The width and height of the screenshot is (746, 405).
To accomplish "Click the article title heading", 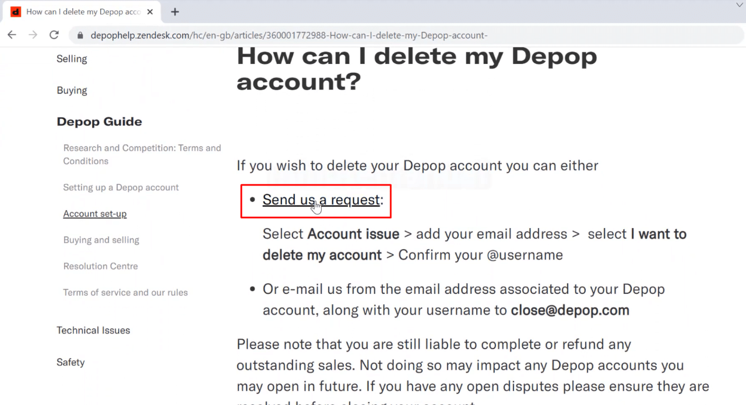I will pyautogui.click(x=417, y=69).
